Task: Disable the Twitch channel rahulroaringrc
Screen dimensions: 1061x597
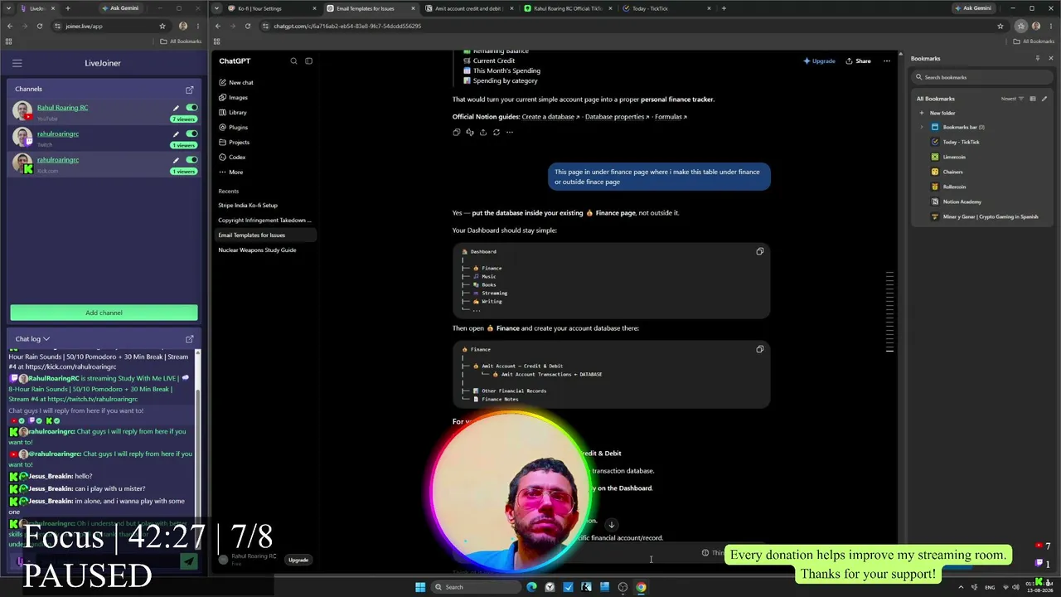Action: click(x=191, y=133)
